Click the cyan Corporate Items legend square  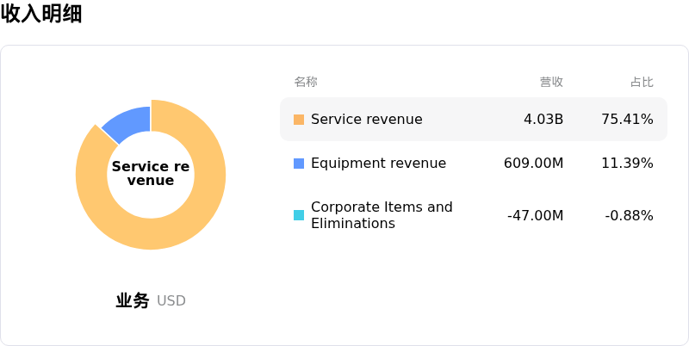pyautogui.click(x=299, y=215)
